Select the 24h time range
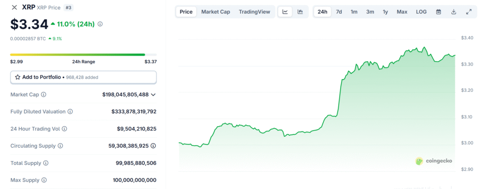The image size is (483, 189). point(323,12)
